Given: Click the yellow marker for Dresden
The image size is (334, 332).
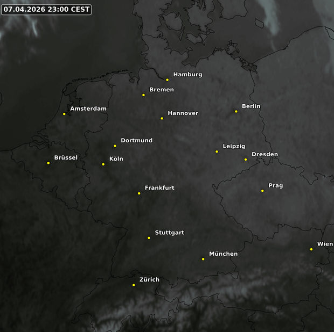Looking at the screenshot, I should [246, 159].
